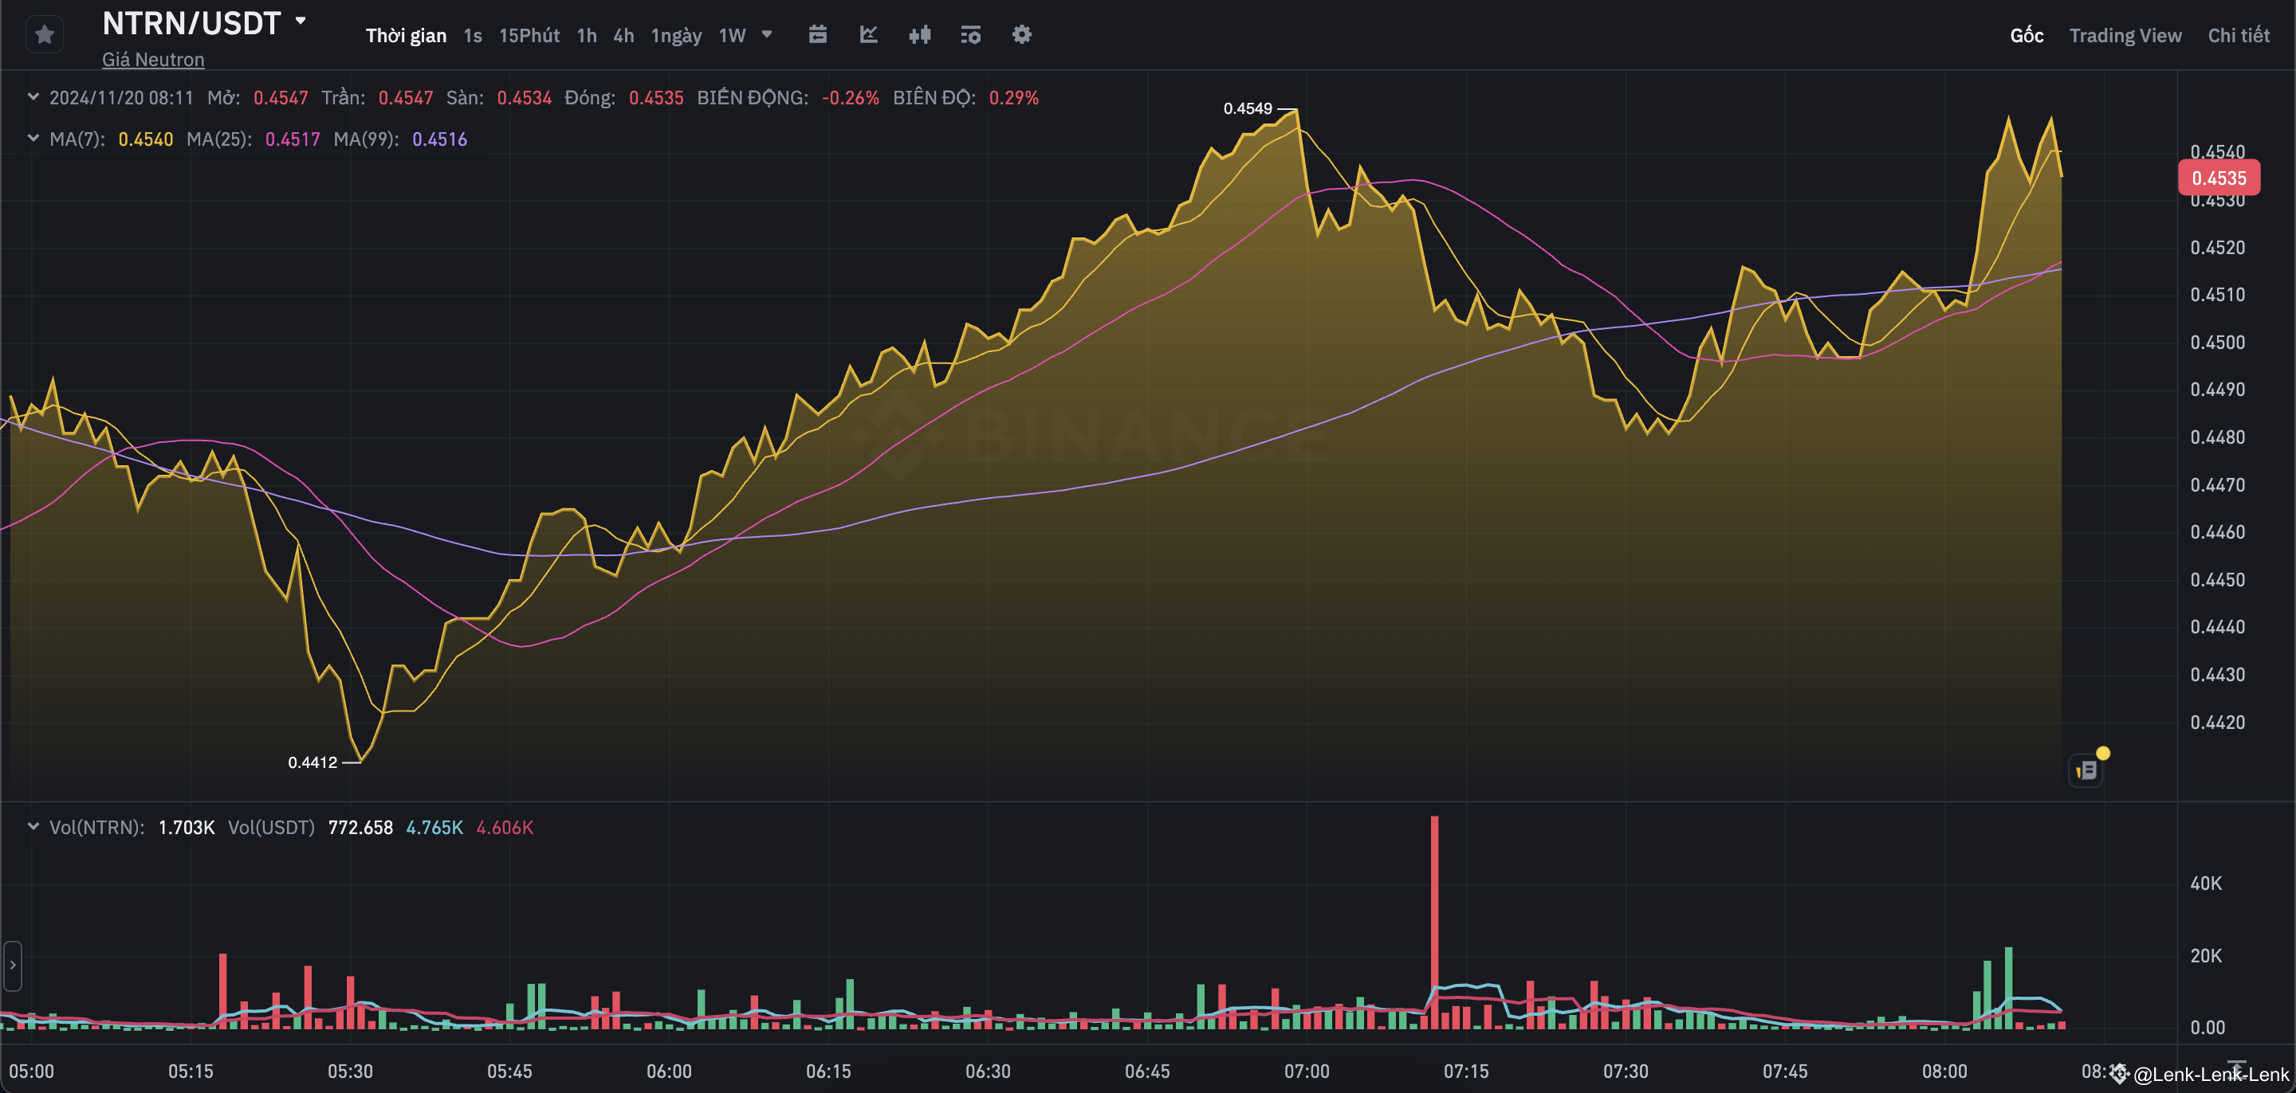Open the technical indicators icon
This screenshot has width=2296, height=1093.
click(919, 35)
